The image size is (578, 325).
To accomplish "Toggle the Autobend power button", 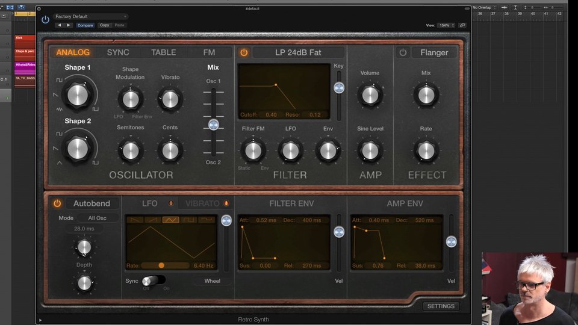I will (57, 203).
